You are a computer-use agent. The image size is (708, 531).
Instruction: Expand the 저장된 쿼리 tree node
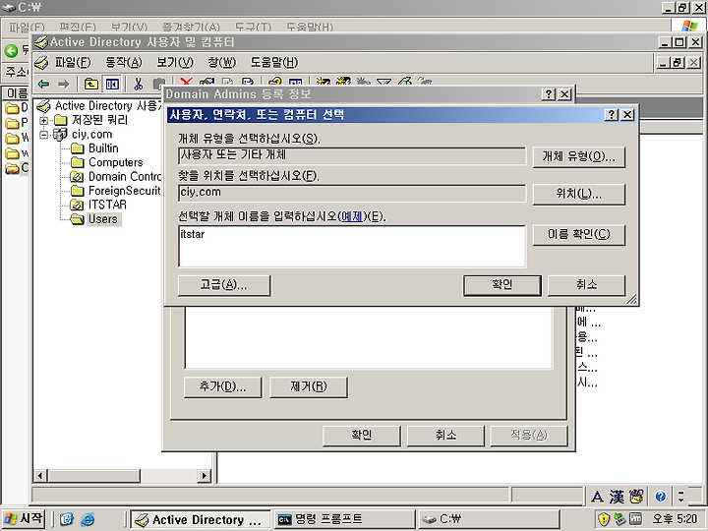(44, 121)
